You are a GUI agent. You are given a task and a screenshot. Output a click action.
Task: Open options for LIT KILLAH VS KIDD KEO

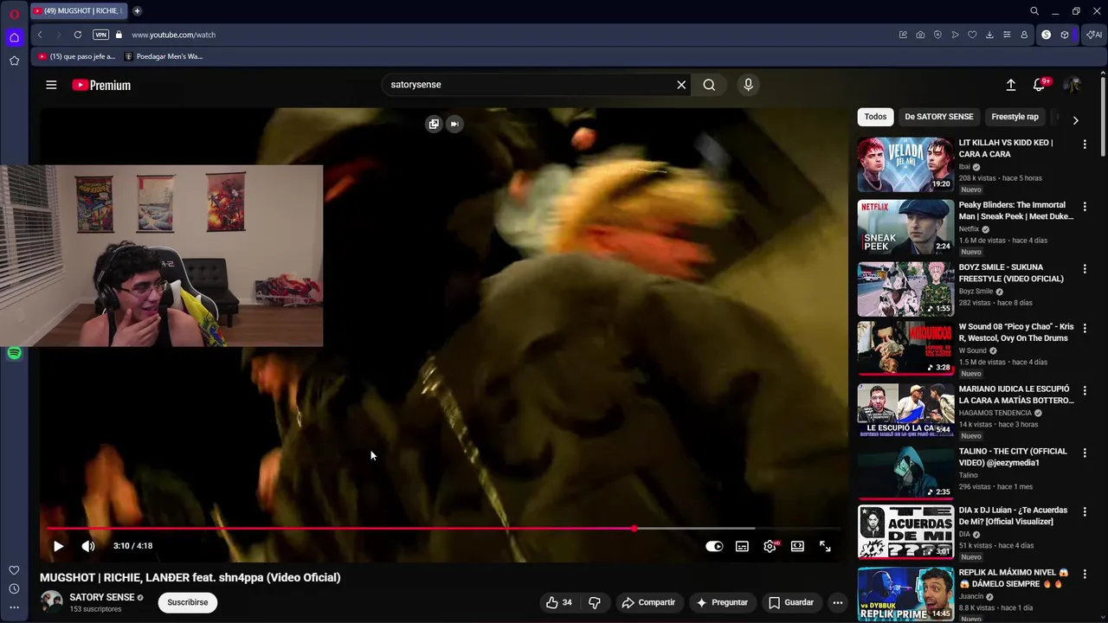pyautogui.click(x=1085, y=145)
